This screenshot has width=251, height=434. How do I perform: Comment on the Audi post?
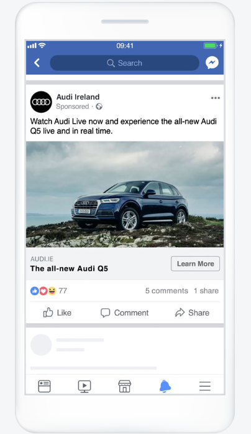124,313
